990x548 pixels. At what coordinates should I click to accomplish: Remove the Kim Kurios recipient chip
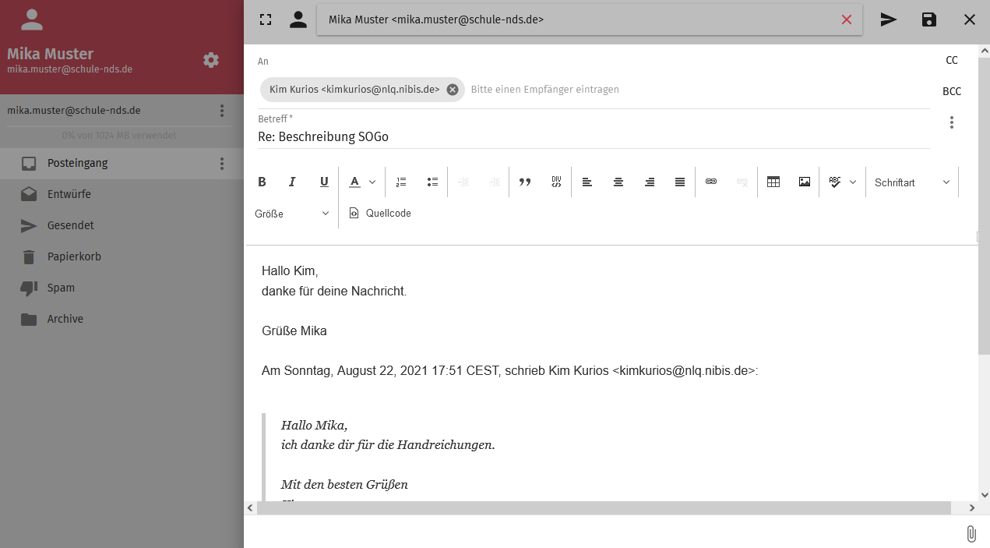[453, 90]
